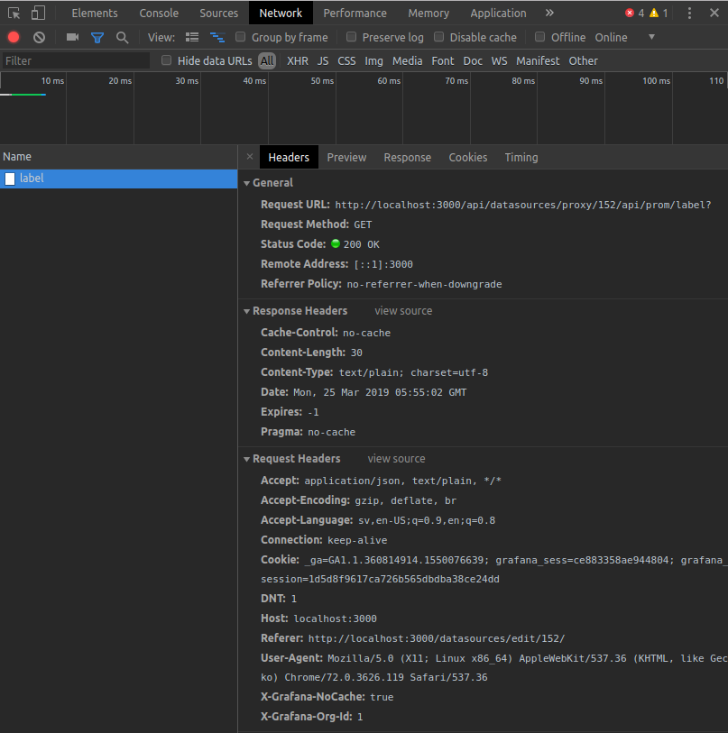This screenshot has width=728, height=733.
Task: Open the DevTools customization three-dot menu
Action: coord(688,13)
